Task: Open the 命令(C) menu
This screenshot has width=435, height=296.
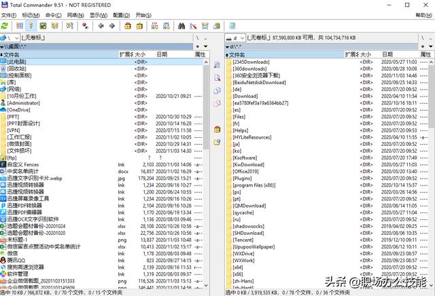Action: tap(54, 15)
